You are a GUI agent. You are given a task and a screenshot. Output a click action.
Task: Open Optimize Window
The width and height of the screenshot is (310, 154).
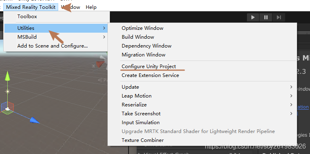[202, 28]
